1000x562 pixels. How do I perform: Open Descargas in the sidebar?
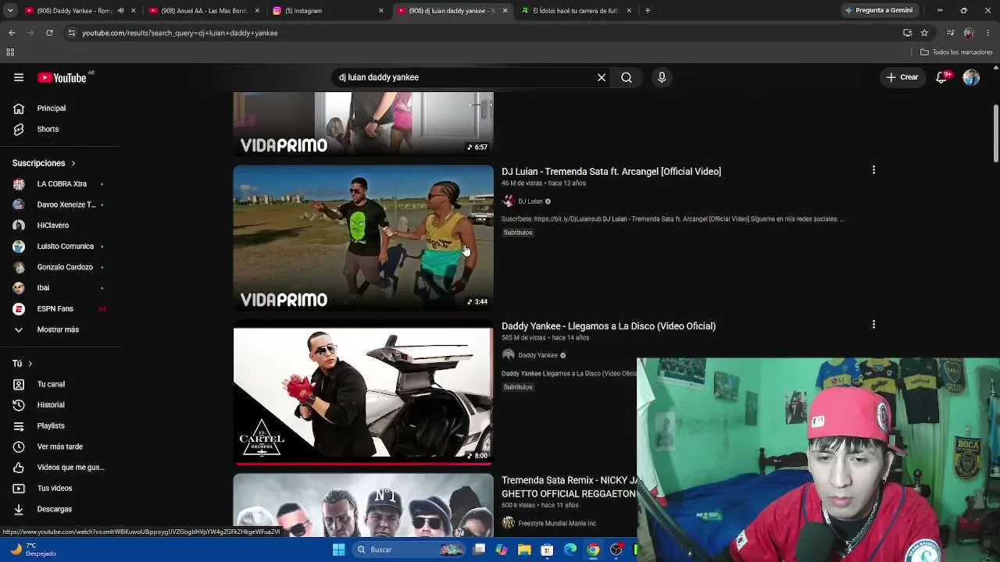(55, 509)
